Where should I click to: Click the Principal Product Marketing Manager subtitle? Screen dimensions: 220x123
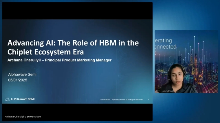tap(59, 60)
